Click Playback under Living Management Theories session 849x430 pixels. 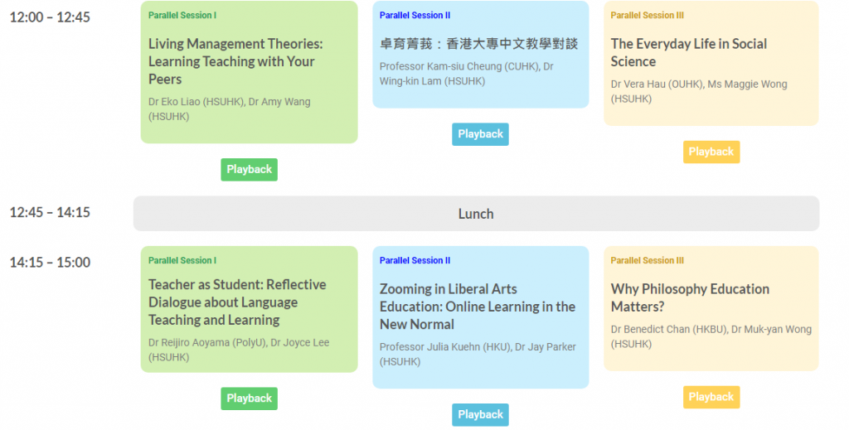point(249,169)
